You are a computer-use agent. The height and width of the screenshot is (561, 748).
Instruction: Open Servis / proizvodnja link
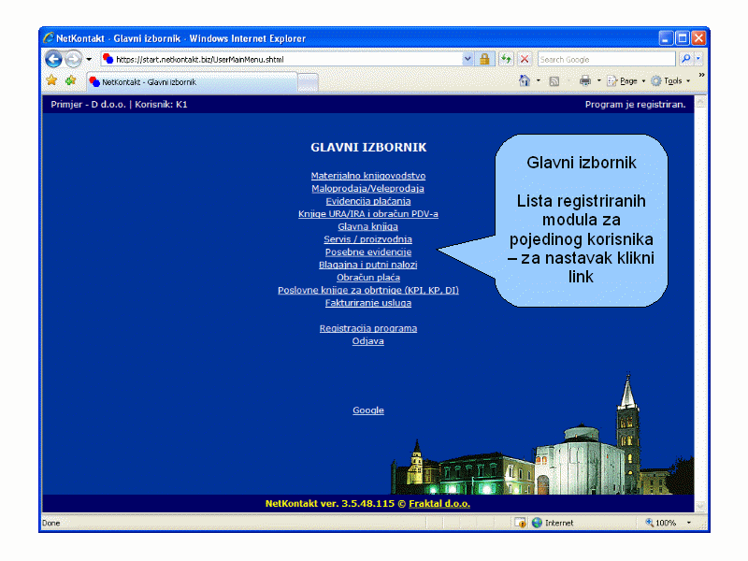coord(367,239)
